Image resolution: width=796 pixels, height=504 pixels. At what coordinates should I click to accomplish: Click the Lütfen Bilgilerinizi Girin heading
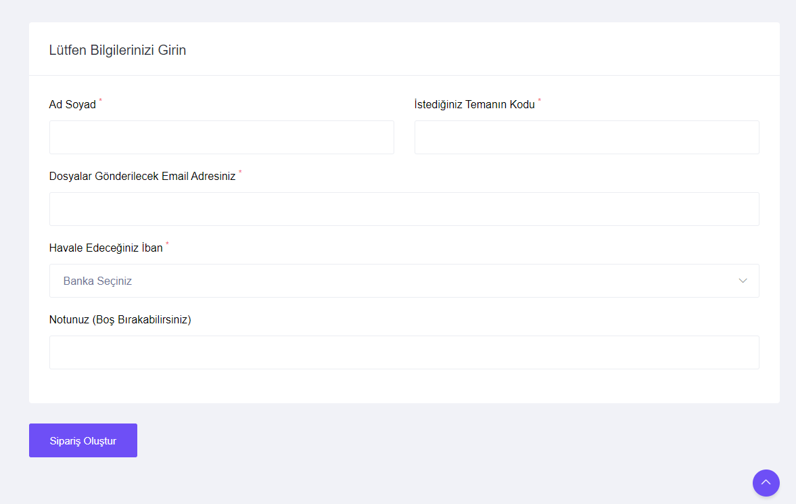pyautogui.click(x=118, y=50)
